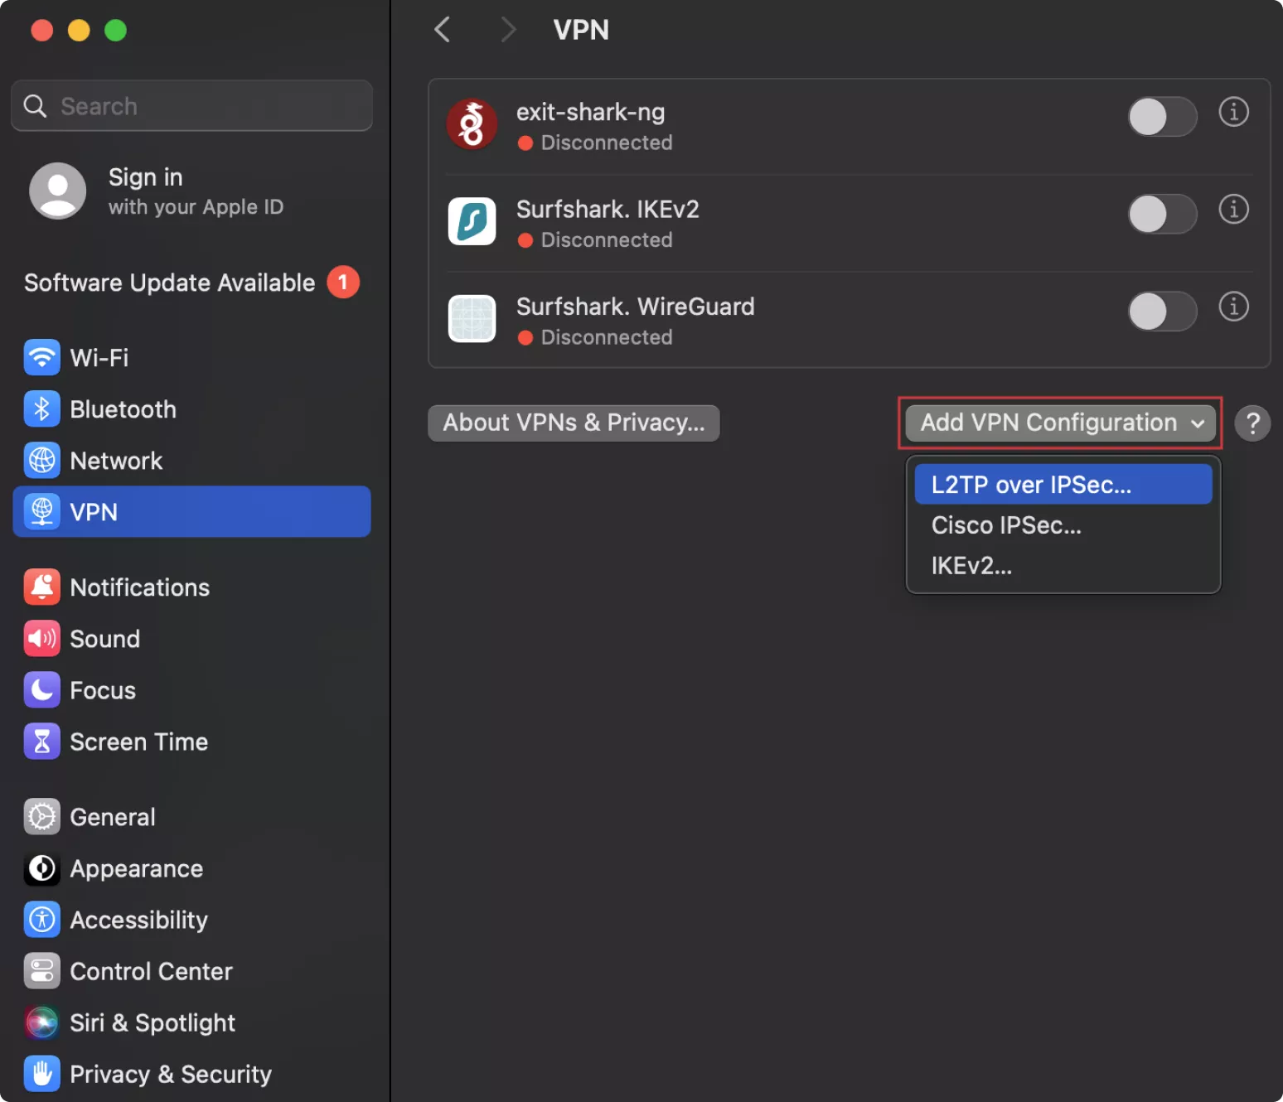Navigate back using the left chevron
This screenshot has height=1102, width=1283.
(x=443, y=30)
